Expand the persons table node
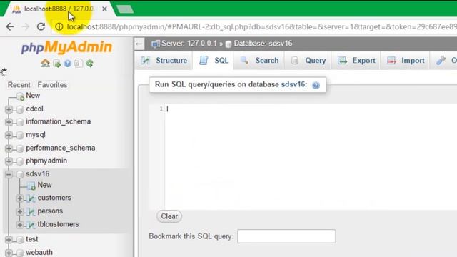This screenshot has width=457, height=257. 19,211
